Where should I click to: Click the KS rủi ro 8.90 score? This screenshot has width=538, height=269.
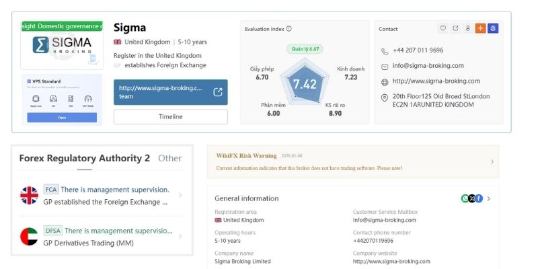[x=335, y=109]
